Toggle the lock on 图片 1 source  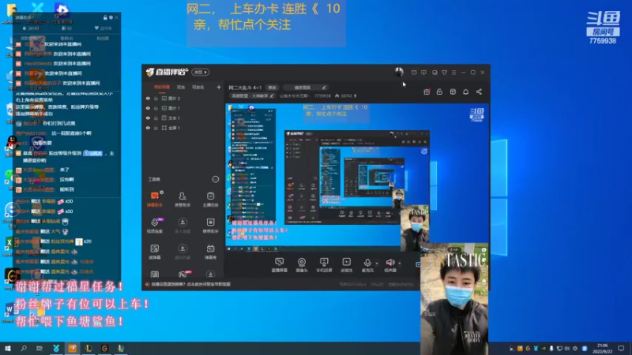point(156,108)
